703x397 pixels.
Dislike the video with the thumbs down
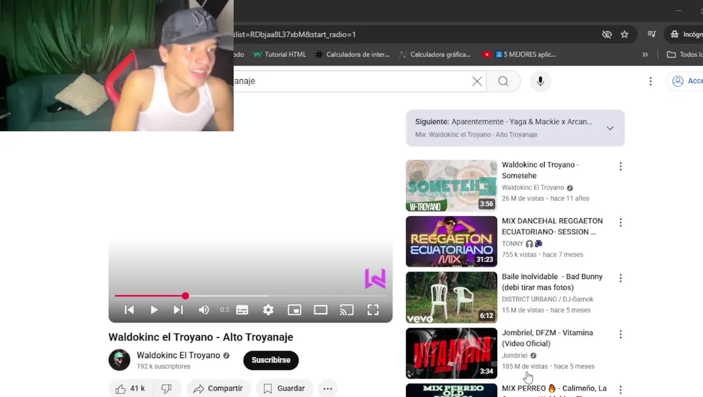pos(167,389)
